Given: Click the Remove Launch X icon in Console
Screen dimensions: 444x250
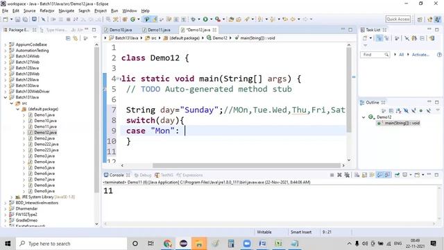Looking at the screenshot, I should click(339, 175).
